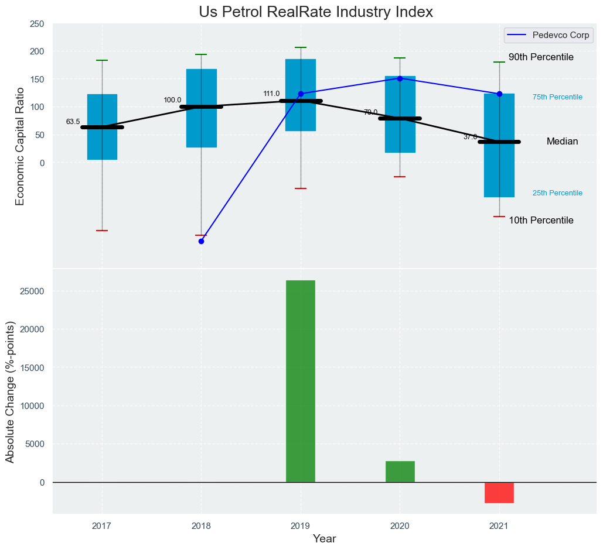603x550 pixels.
Task: Select Pedevco's 2018 blue data point
Action: pyautogui.click(x=201, y=241)
